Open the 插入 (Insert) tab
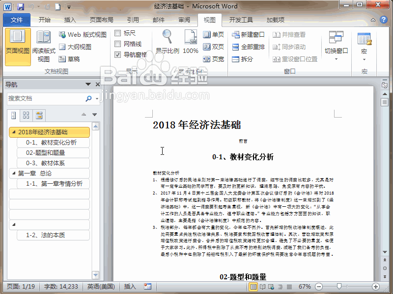 70,20
